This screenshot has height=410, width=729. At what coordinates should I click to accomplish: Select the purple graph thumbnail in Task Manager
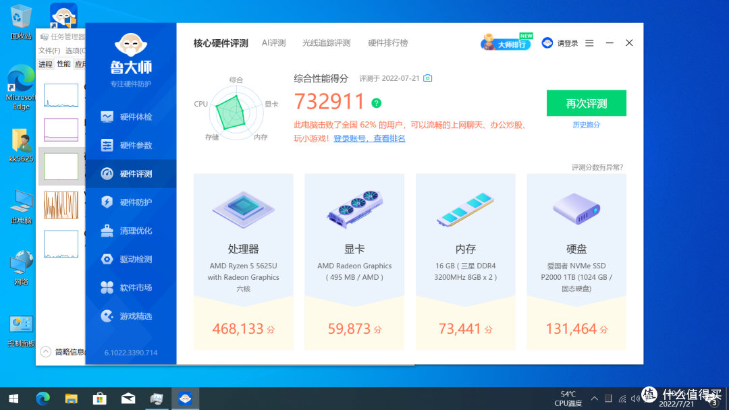(x=61, y=129)
